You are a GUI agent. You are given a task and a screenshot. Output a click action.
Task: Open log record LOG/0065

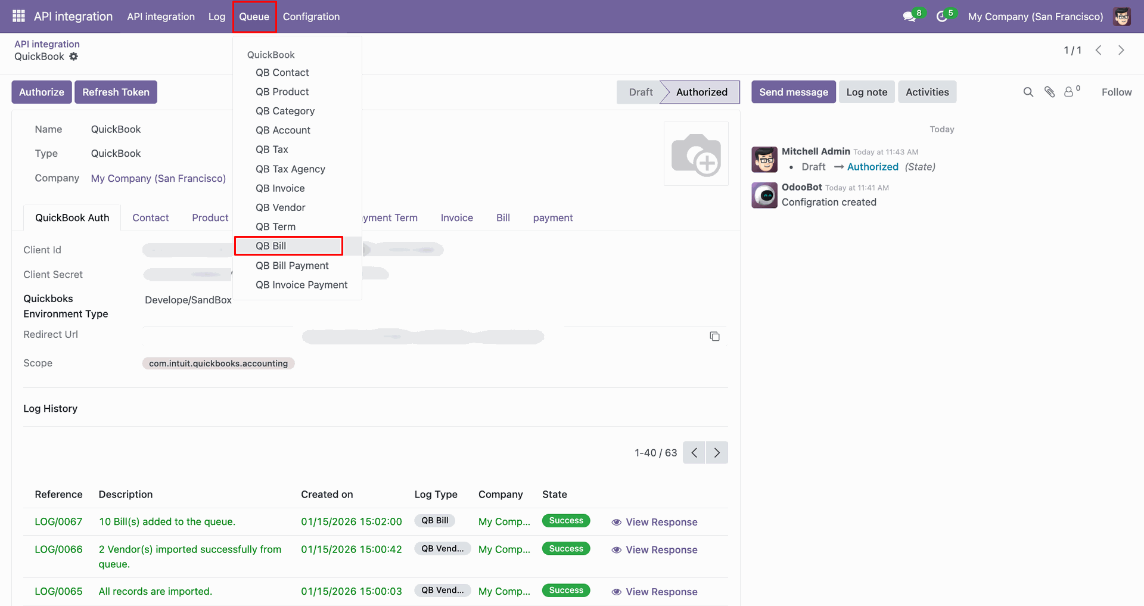pos(58,592)
